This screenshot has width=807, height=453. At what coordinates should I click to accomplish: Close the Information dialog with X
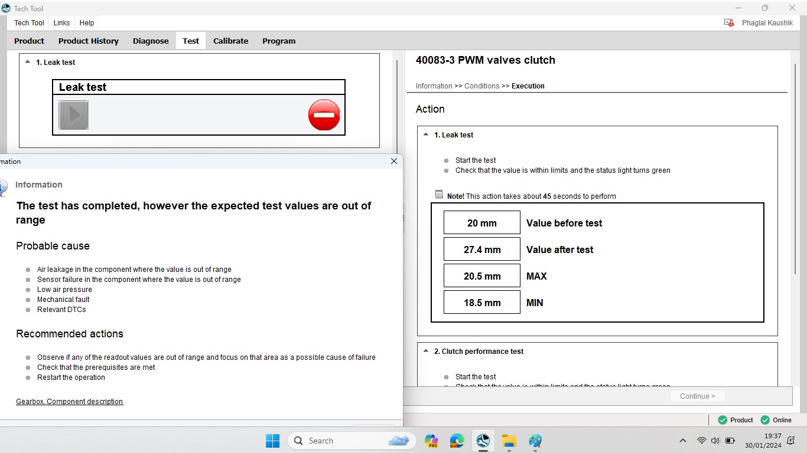394,161
